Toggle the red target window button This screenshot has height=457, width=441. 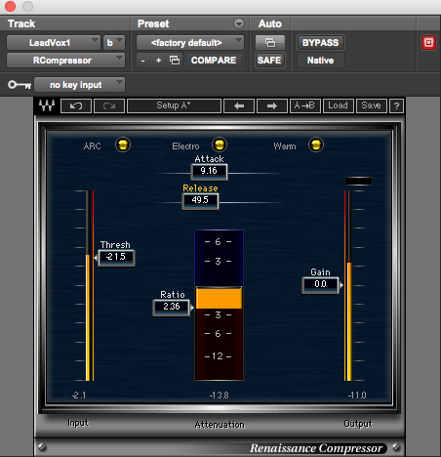coord(428,43)
